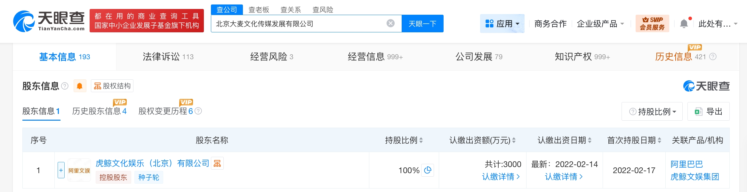Clear the search box with the X icon
747x192 pixels.
[390, 23]
